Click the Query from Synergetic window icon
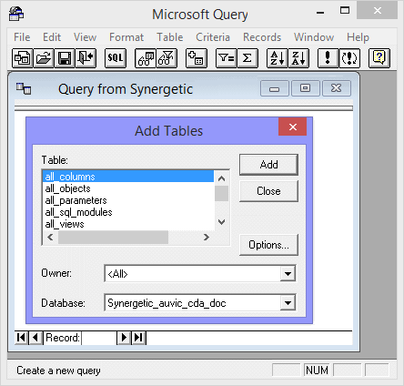This screenshot has height=386, width=404. 24,88
